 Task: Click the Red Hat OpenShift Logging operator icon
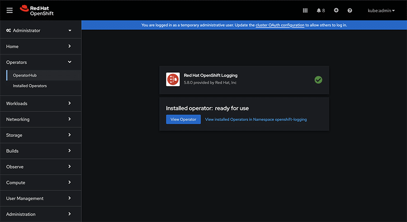pos(173,79)
